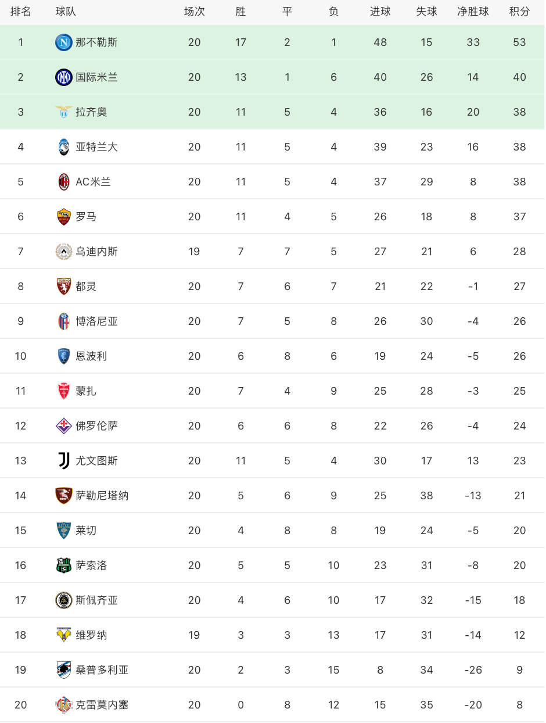This screenshot has width=546, height=723.
Task: Open team name 那不勒斯
Action: tap(97, 42)
